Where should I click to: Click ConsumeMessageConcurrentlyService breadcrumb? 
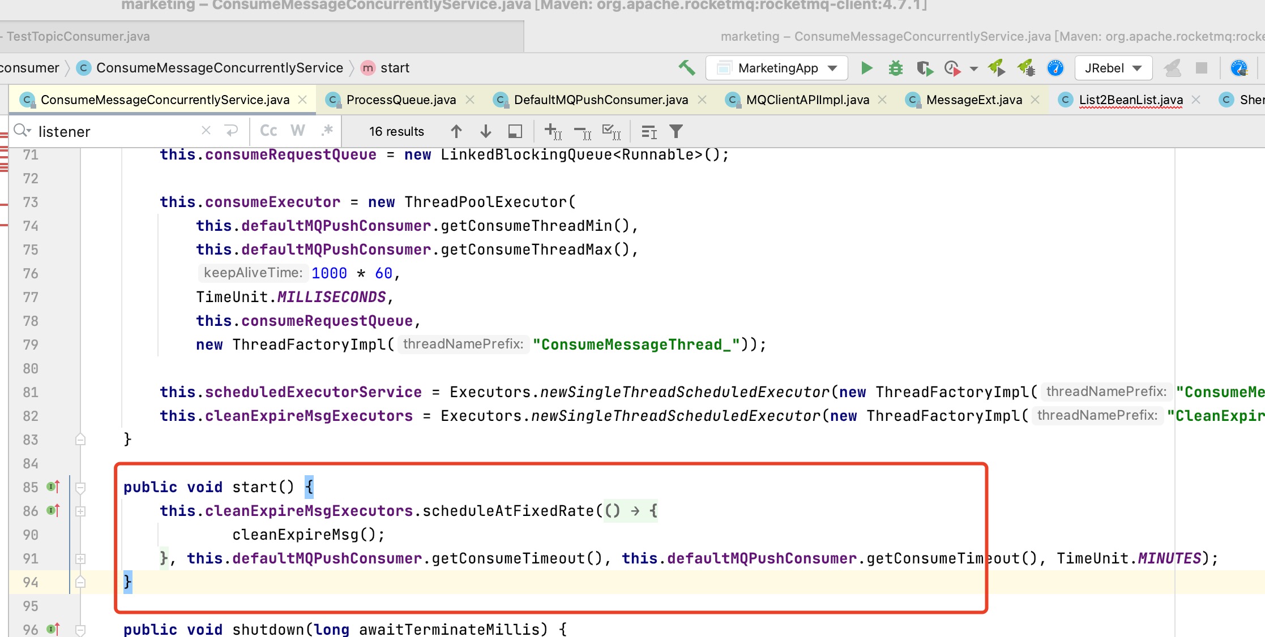pyautogui.click(x=219, y=68)
